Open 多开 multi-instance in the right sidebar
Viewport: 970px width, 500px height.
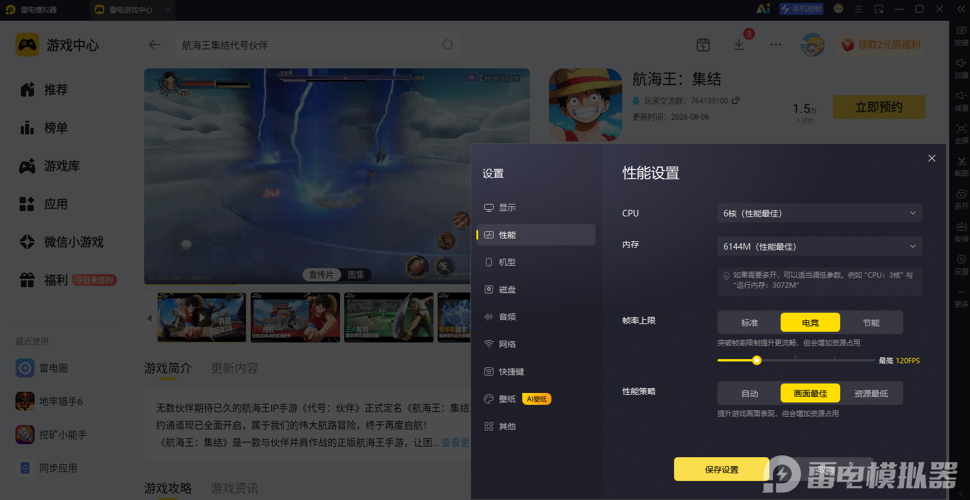(961, 199)
